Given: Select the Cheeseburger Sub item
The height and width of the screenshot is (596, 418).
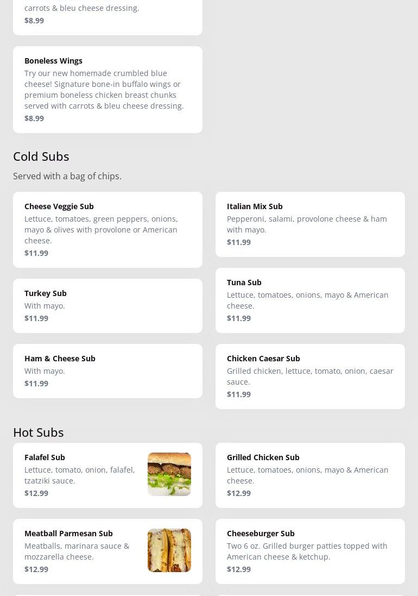Looking at the screenshot, I should click(261, 534).
